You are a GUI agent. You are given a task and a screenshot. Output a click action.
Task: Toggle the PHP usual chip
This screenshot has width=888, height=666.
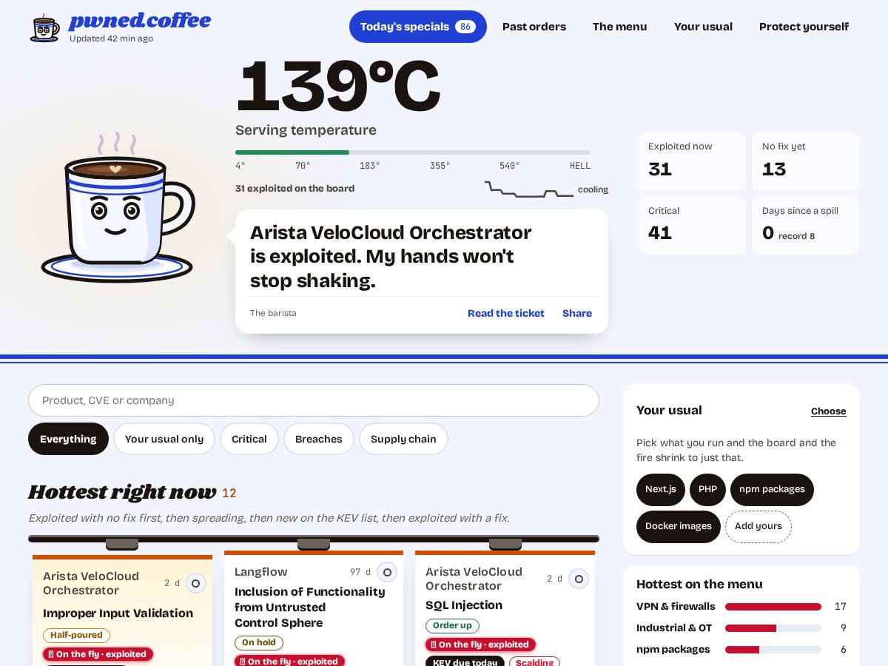[708, 490]
